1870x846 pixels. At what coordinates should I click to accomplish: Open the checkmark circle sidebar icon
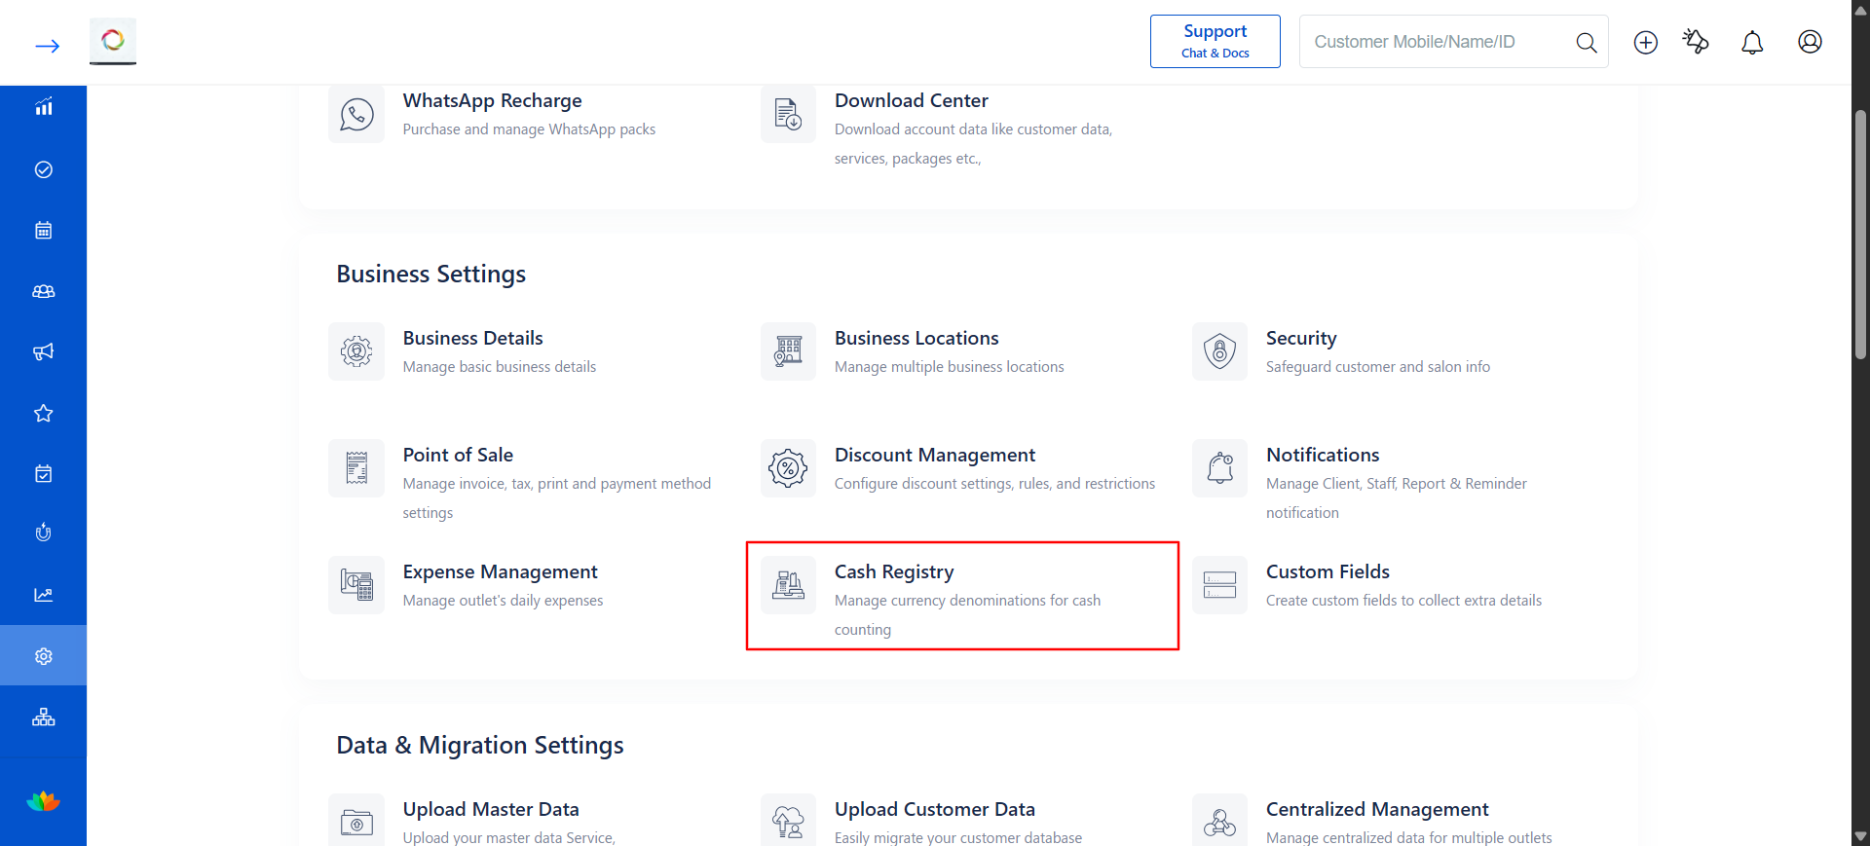pyautogui.click(x=44, y=169)
